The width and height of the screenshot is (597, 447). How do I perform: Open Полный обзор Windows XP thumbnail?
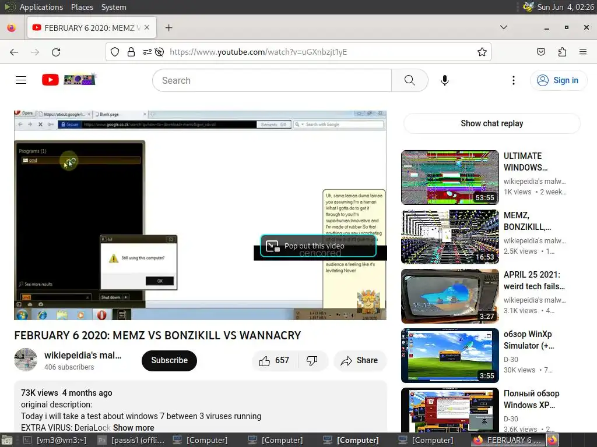tap(449, 410)
